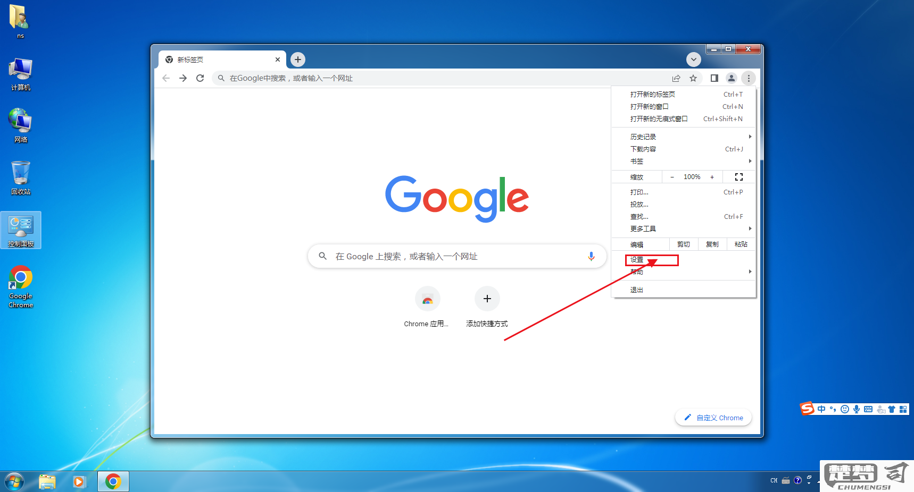Expand the 历史记录 submenu

click(x=684, y=137)
